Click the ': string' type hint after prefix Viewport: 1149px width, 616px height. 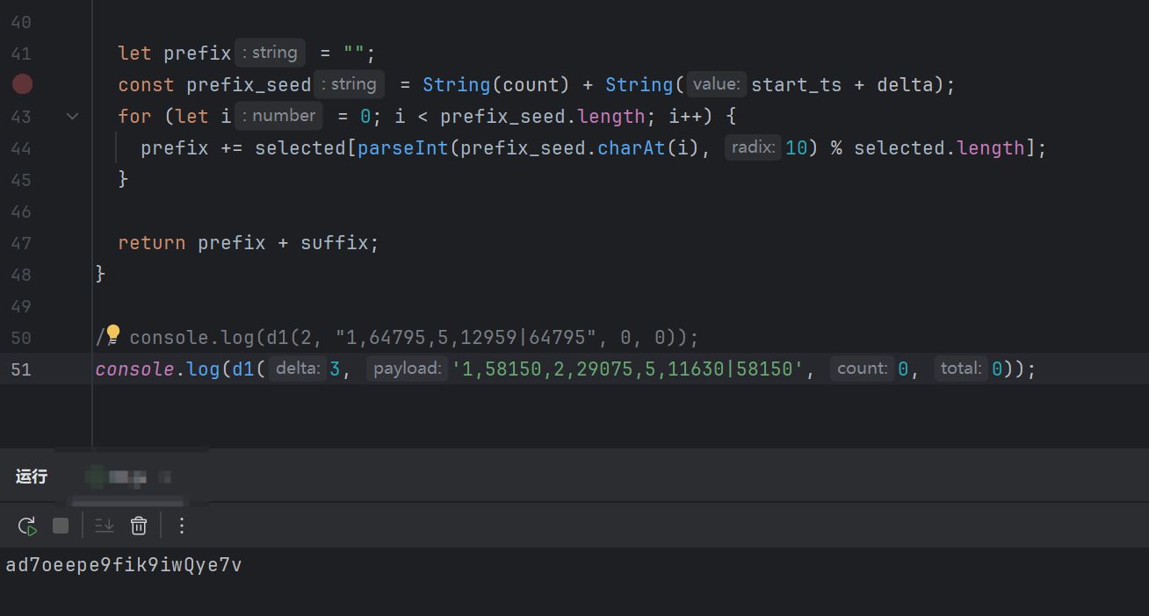(x=270, y=53)
